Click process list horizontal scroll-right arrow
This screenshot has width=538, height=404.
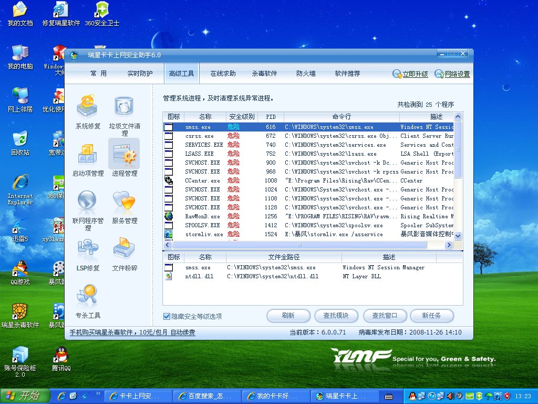click(449, 245)
